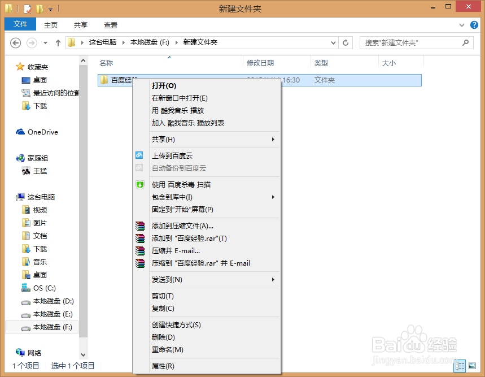Select user 王猛 under 家庭组
The height and width of the screenshot is (377, 485).
tap(34, 171)
